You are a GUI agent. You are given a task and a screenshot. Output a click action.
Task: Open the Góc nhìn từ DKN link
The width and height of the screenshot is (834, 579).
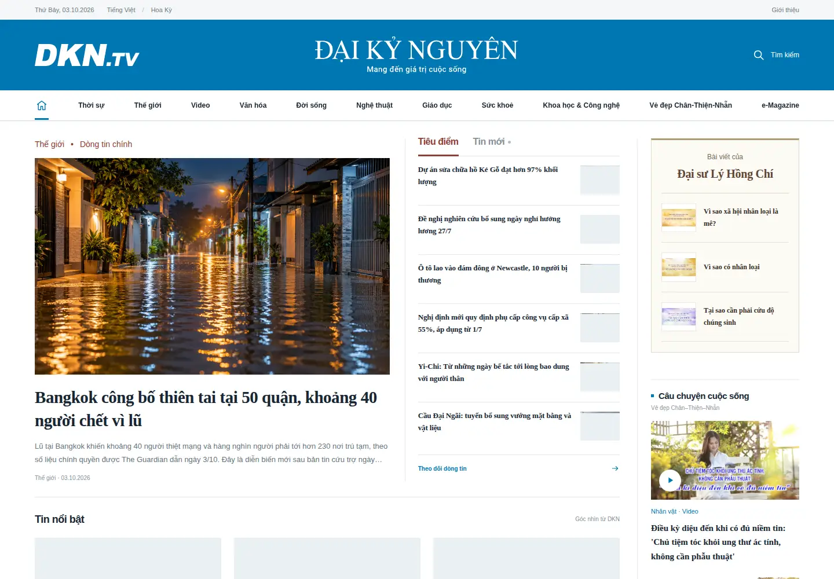[x=597, y=519]
